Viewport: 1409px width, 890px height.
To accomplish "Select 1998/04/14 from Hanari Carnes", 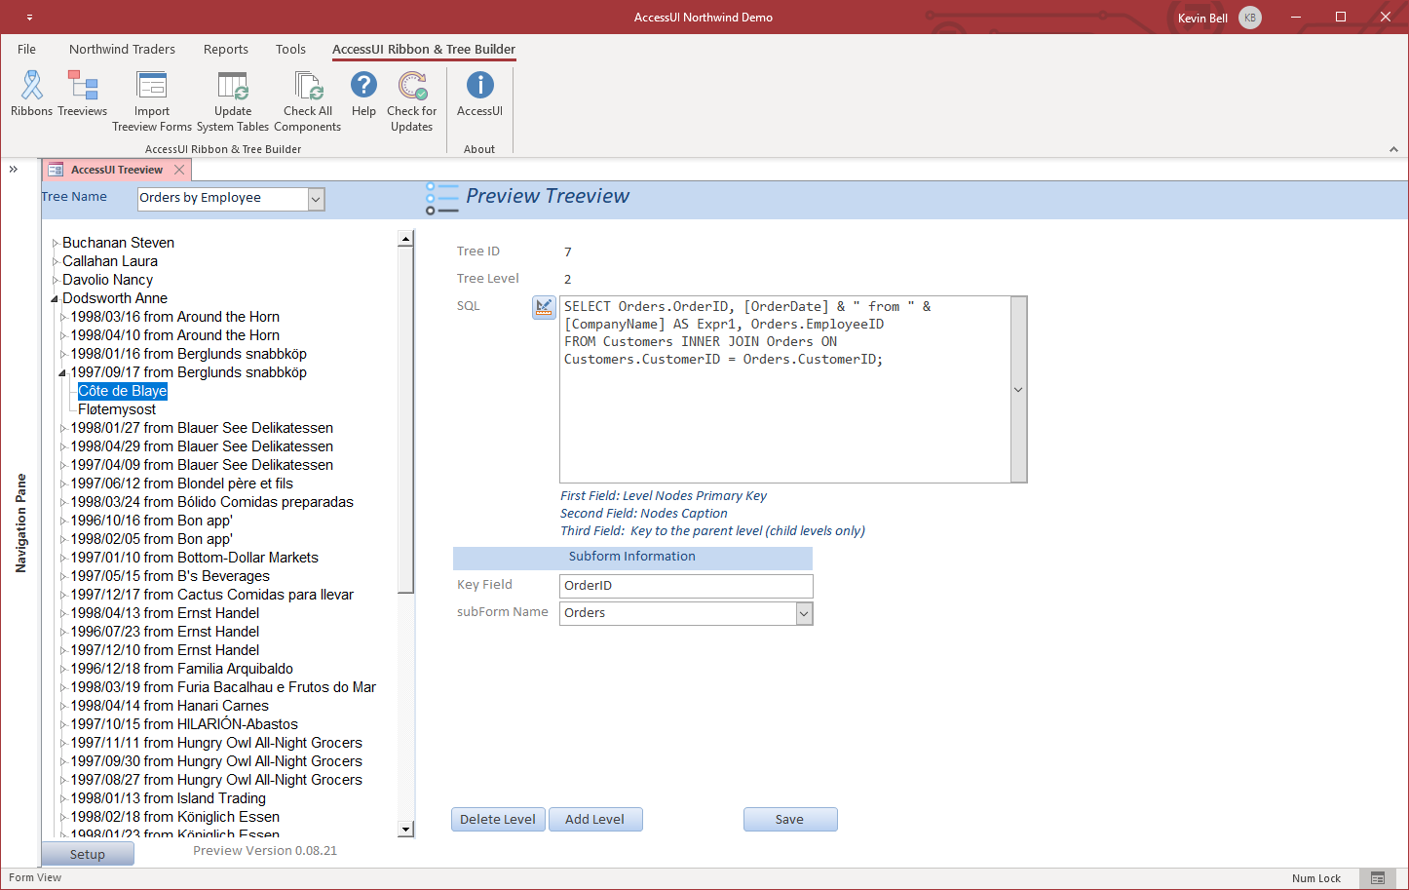I will coord(170,707).
